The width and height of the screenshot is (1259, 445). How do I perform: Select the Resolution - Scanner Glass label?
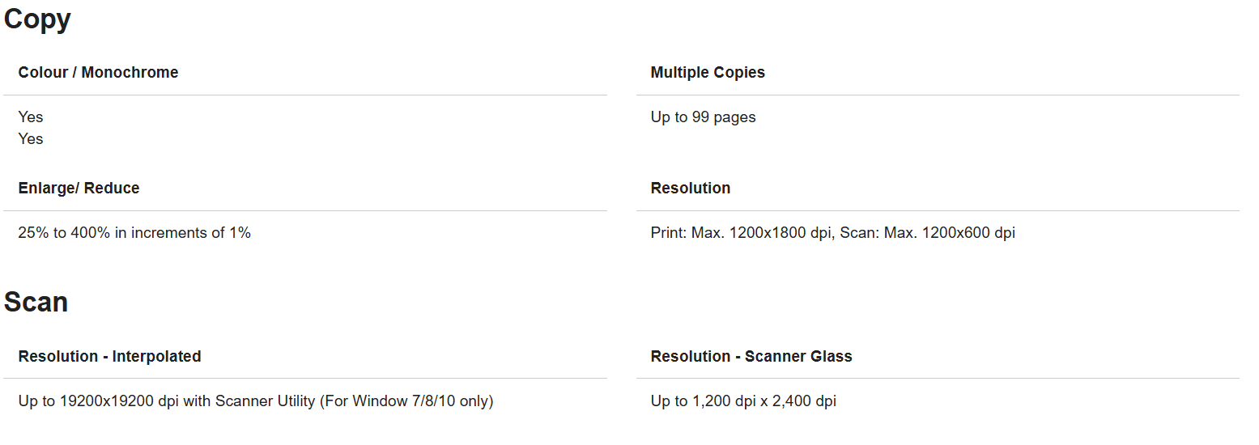pyautogui.click(x=751, y=356)
